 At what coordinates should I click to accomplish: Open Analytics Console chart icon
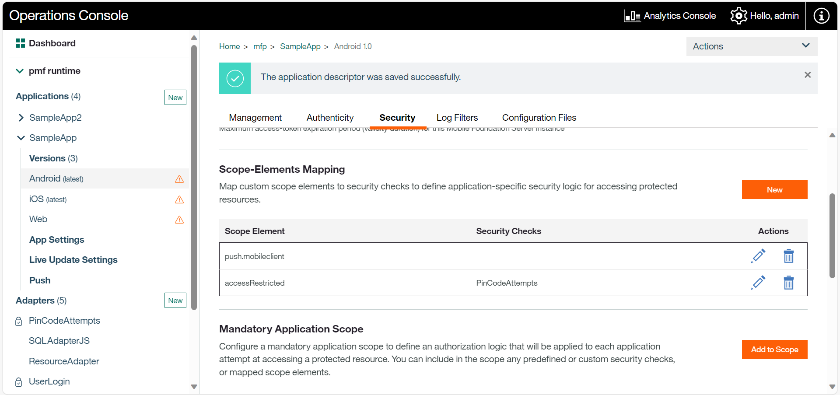tap(632, 16)
